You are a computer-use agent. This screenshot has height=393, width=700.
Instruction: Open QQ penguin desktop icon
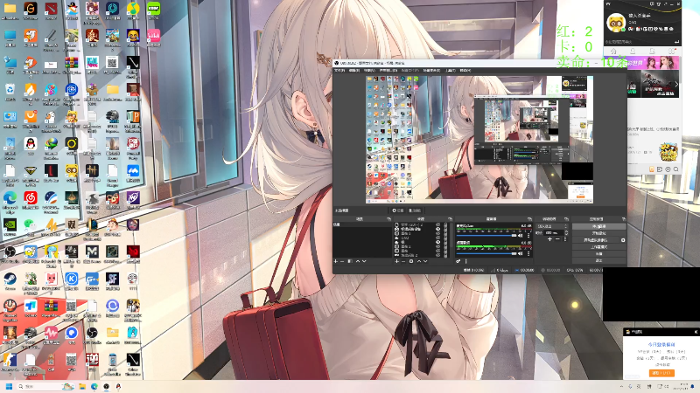pos(31,145)
